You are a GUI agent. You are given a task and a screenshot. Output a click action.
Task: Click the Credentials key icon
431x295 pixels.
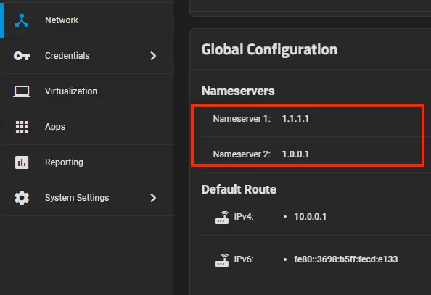click(x=22, y=56)
